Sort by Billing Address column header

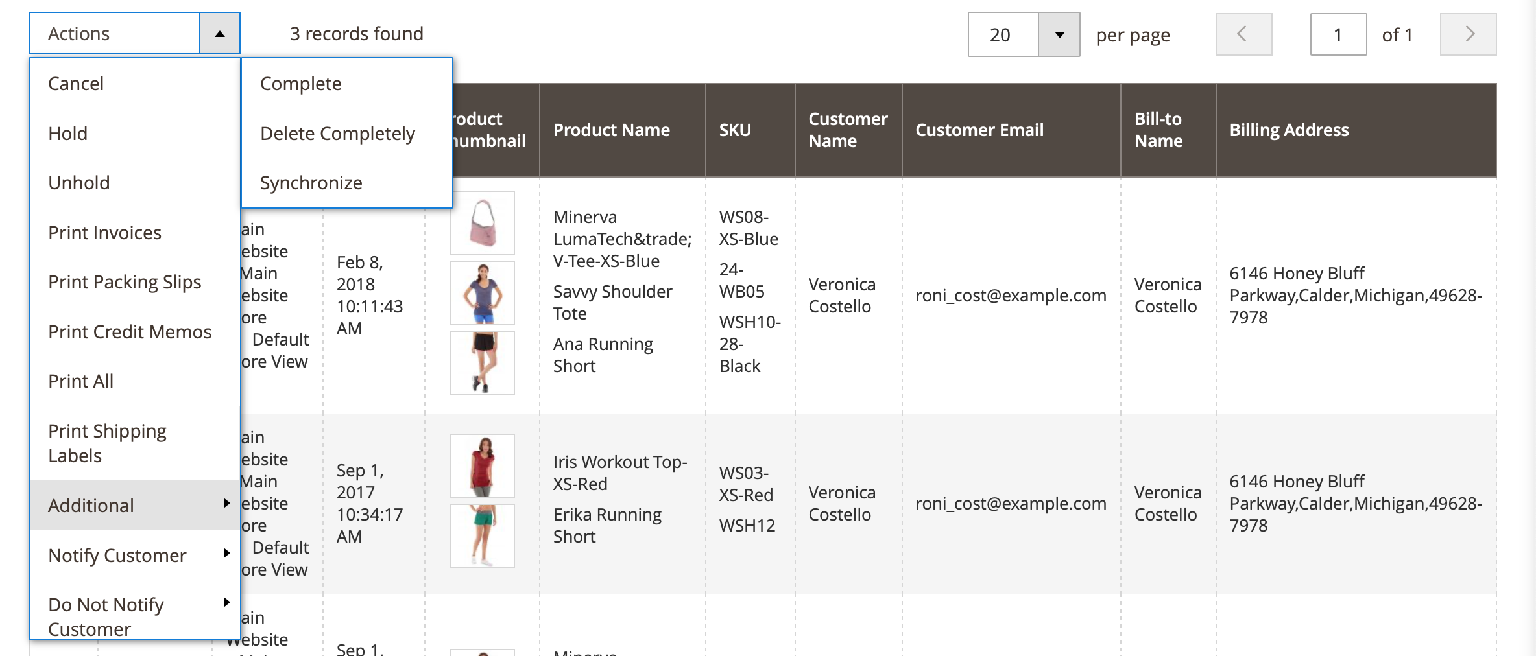coord(1356,130)
